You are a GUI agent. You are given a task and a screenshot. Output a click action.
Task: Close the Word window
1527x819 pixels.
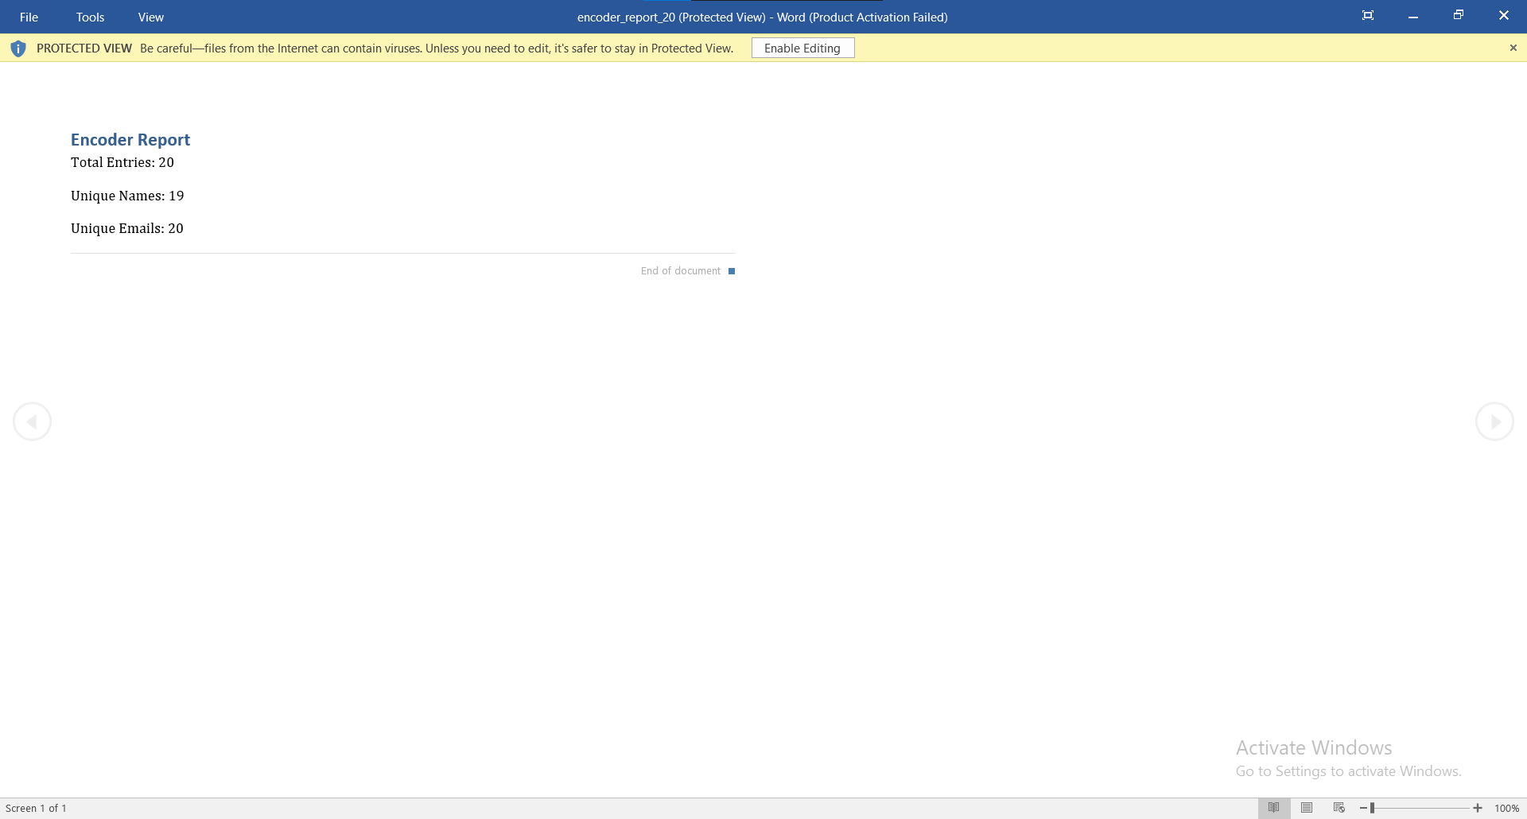pos(1504,15)
